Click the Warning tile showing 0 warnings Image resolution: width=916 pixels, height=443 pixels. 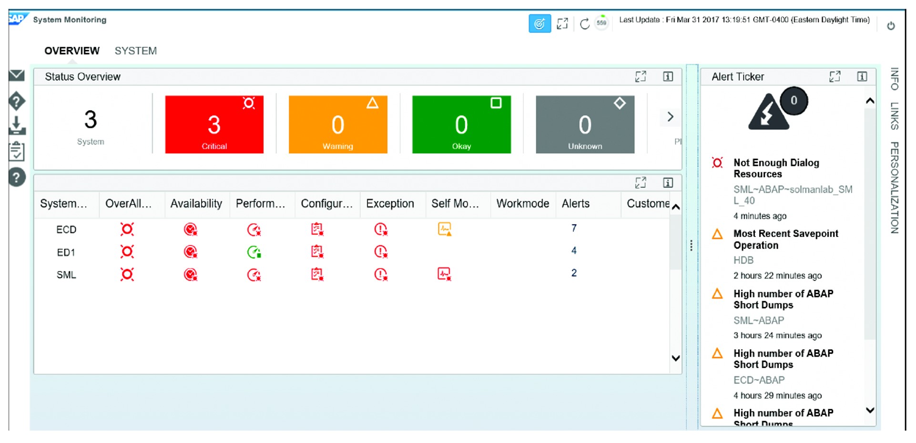pos(337,124)
